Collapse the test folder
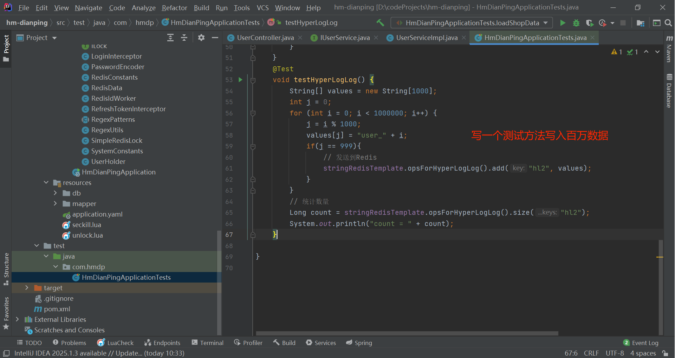This screenshot has width=675, height=358. tap(37, 246)
